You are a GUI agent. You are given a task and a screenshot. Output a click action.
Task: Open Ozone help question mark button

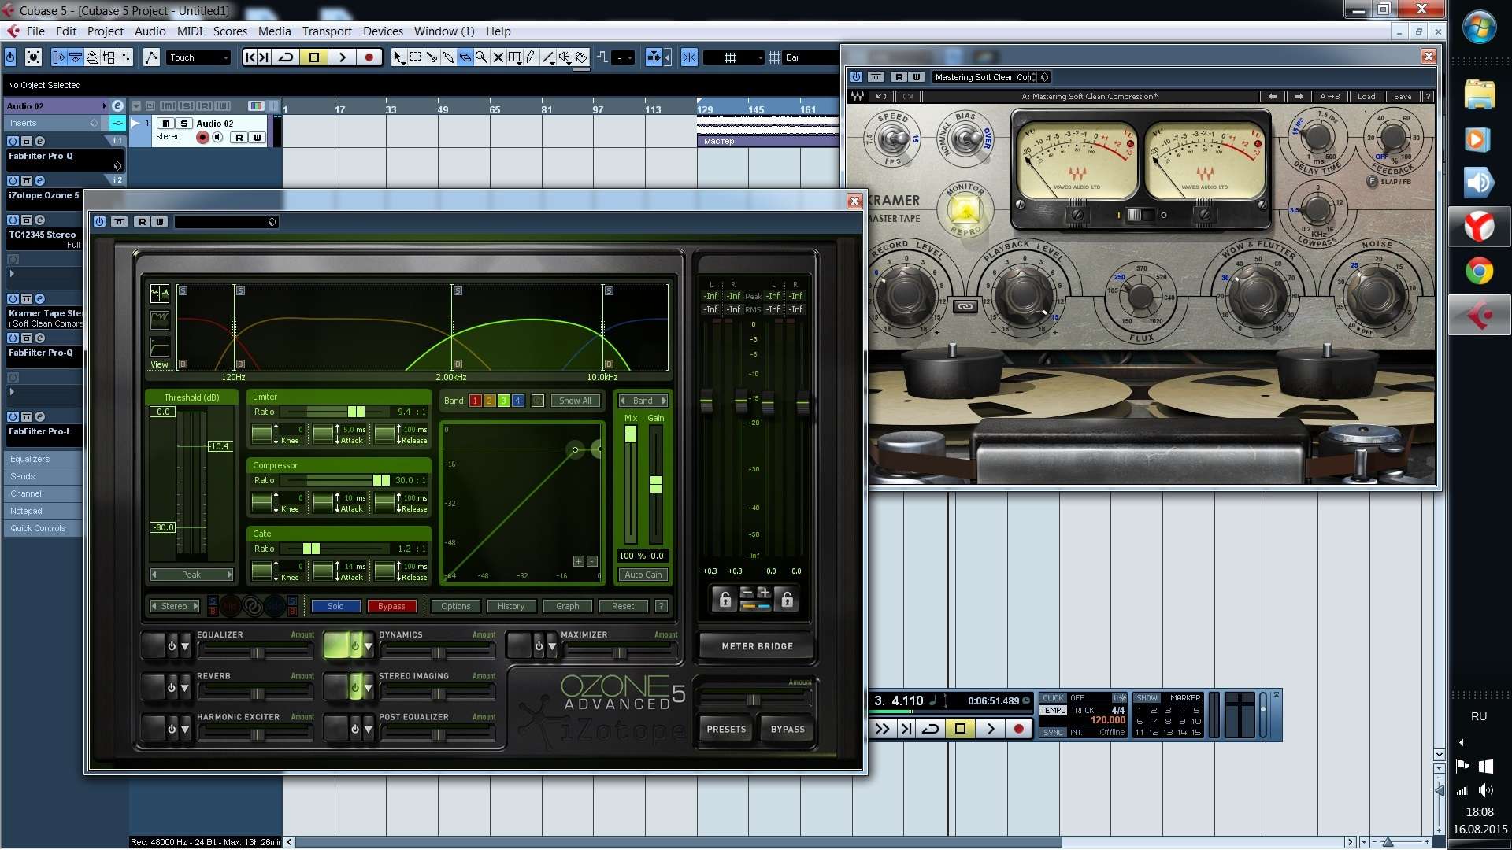point(661,606)
